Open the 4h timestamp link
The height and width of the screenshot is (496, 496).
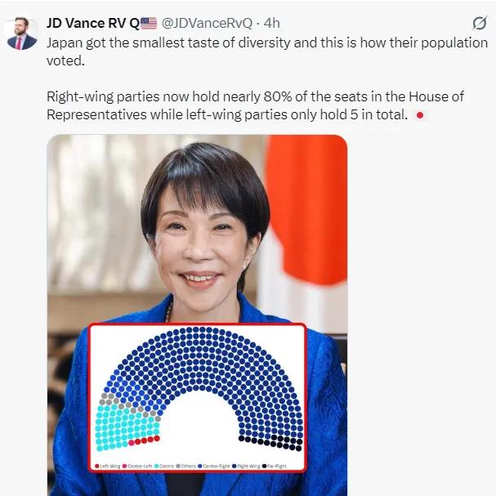coord(272,23)
